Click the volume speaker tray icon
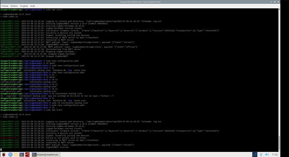Viewport: 289px width, 157px height. (267, 154)
